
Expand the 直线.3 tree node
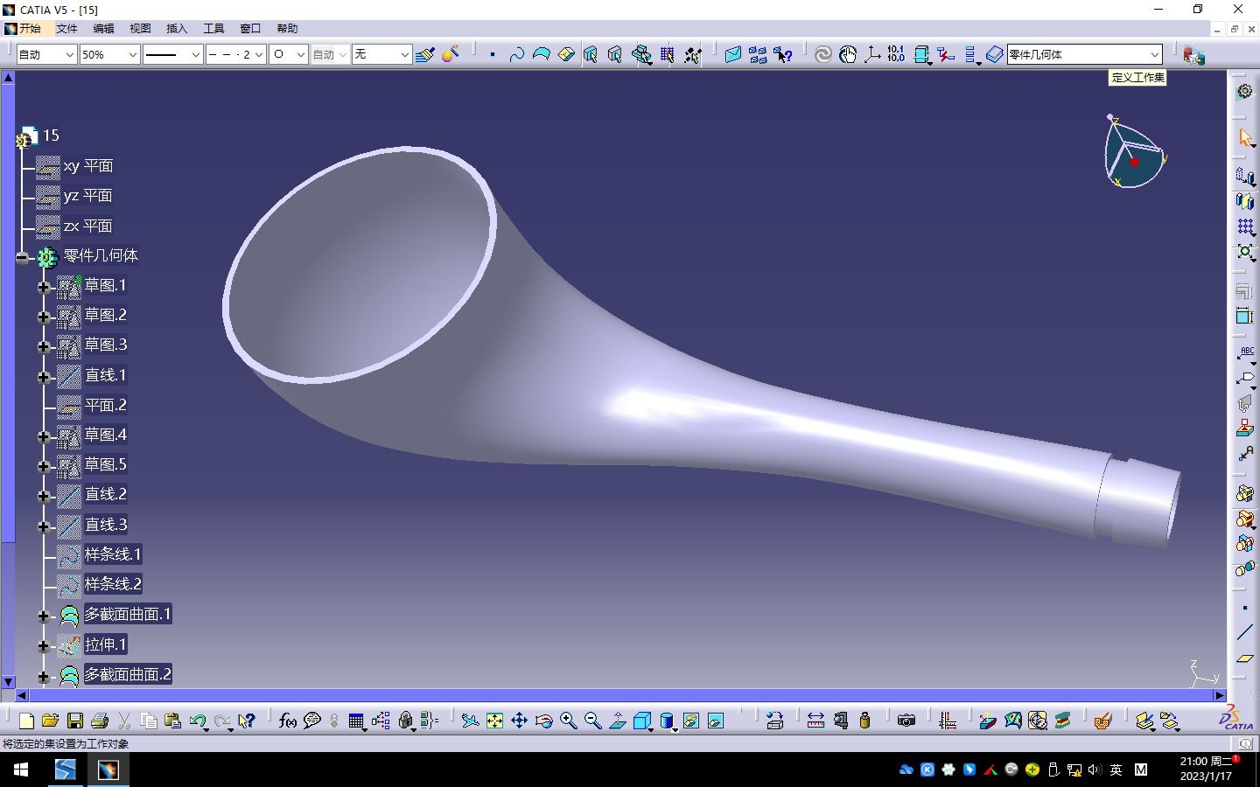[44, 526]
